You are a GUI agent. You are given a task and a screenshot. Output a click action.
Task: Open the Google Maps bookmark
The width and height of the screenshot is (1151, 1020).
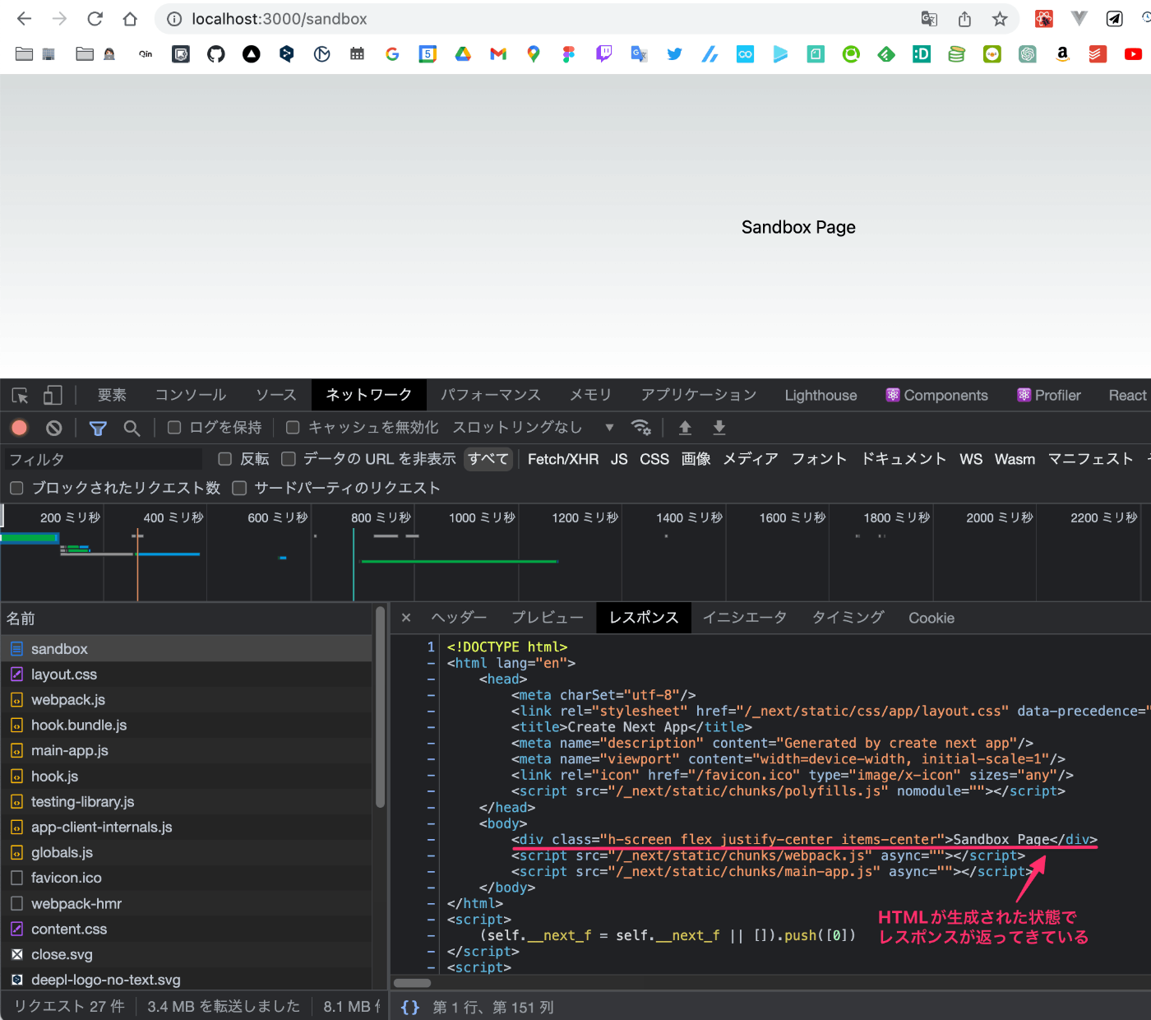pyautogui.click(x=534, y=54)
